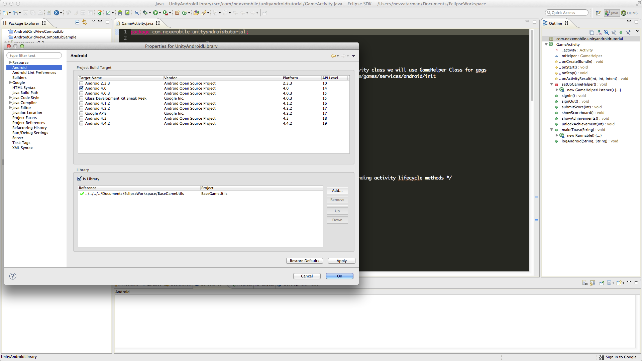Select the GameActivity.java editor tab
This screenshot has height=361, width=642.
point(137,23)
